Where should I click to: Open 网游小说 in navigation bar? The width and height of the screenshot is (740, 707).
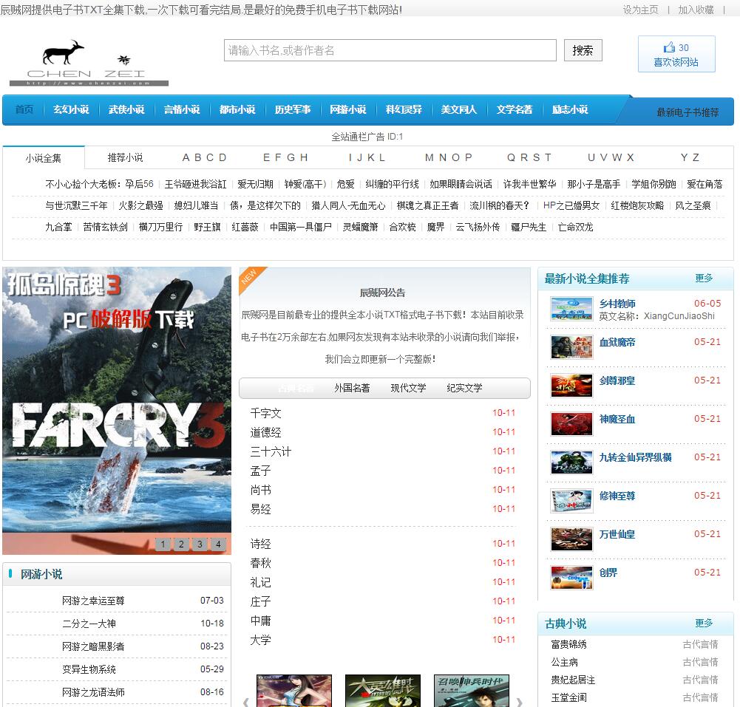pyautogui.click(x=348, y=109)
